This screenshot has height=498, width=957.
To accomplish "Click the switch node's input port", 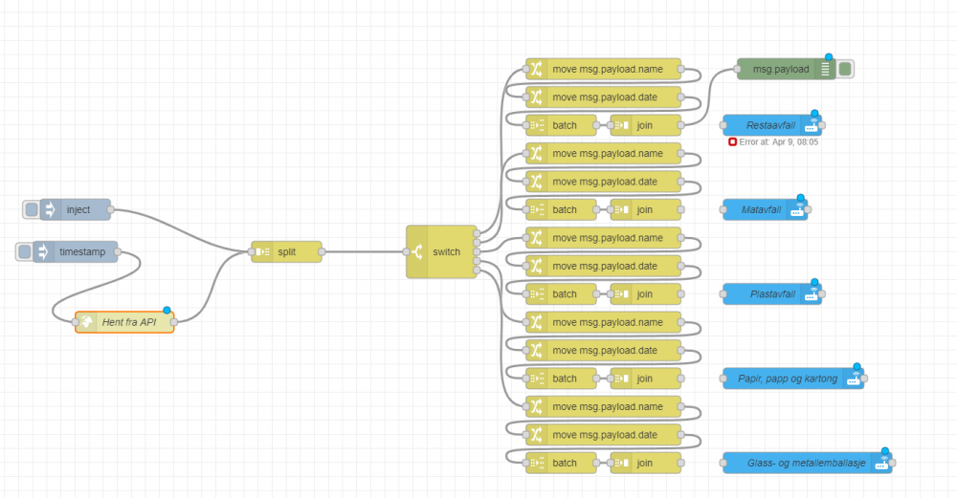I will click(x=407, y=252).
